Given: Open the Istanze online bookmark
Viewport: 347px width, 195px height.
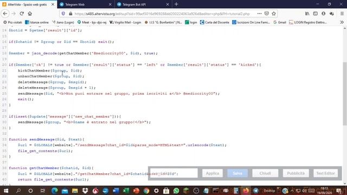Looking at the screenshot, I should tap(37, 22).
